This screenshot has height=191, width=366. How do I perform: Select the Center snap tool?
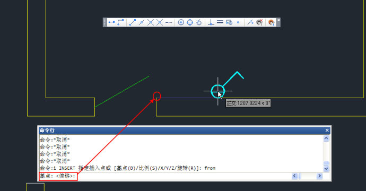coord(181,22)
